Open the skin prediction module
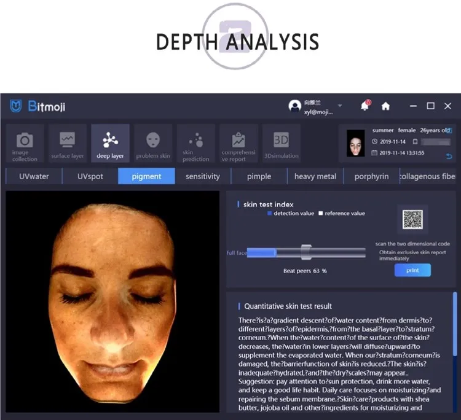461x420 pixels. point(196,143)
